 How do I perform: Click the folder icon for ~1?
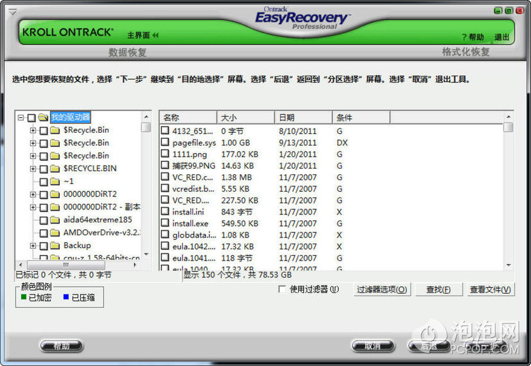tap(55, 181)
